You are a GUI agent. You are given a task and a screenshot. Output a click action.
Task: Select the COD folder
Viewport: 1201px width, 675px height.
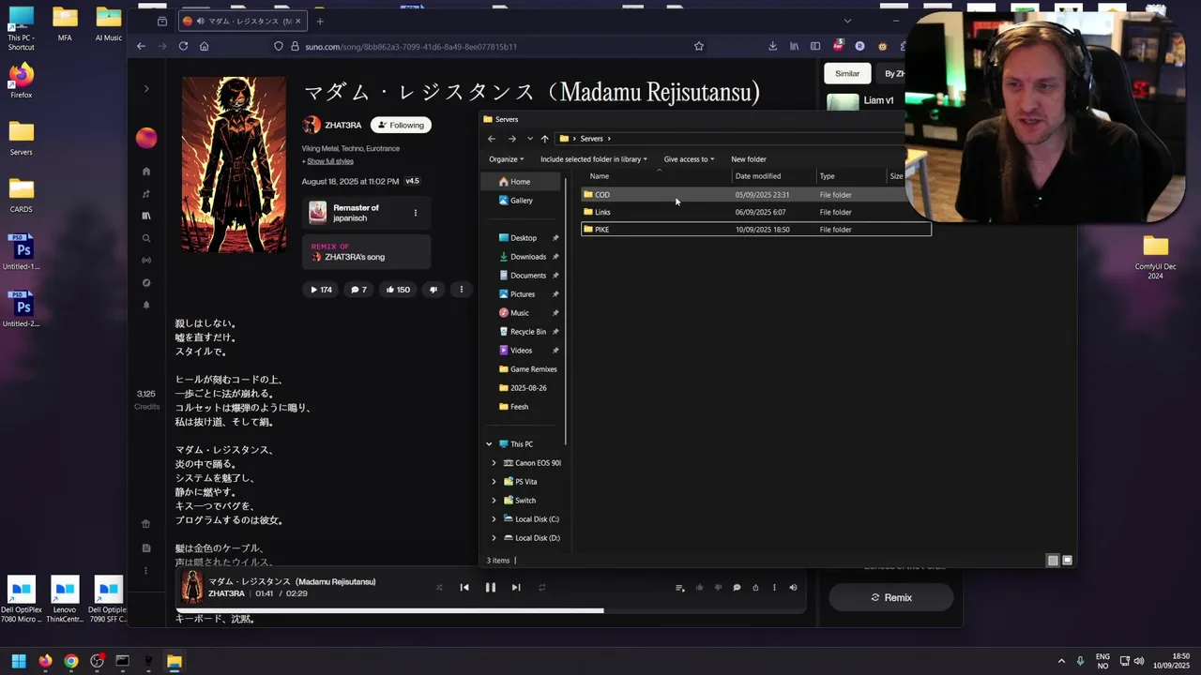coord(755,195)
